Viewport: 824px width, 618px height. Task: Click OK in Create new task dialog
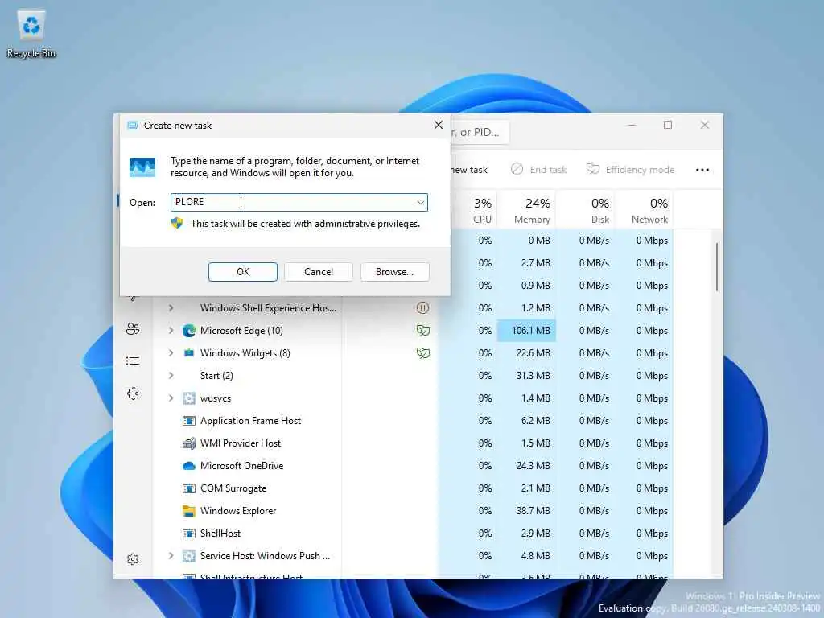[x=243, y=272]
